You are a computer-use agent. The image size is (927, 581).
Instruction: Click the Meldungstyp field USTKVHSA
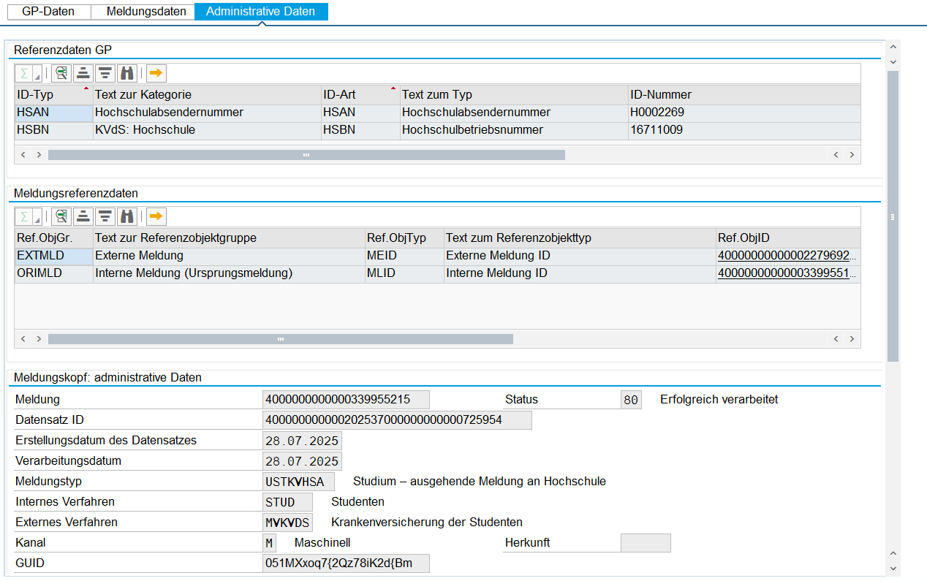click(x=298, y=482)
